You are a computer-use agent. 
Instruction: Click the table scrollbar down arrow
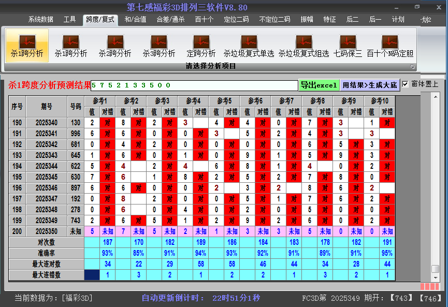pos(436,277)
